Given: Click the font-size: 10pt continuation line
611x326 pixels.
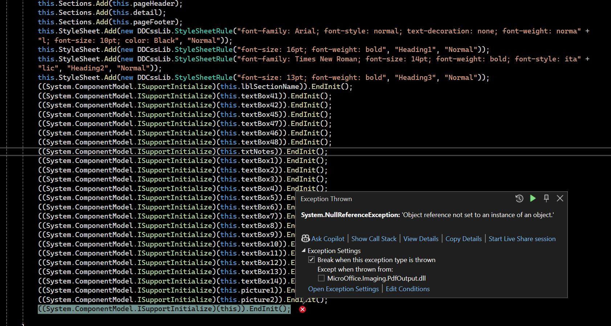Looking at the screenshot, I should coord(135,41).
